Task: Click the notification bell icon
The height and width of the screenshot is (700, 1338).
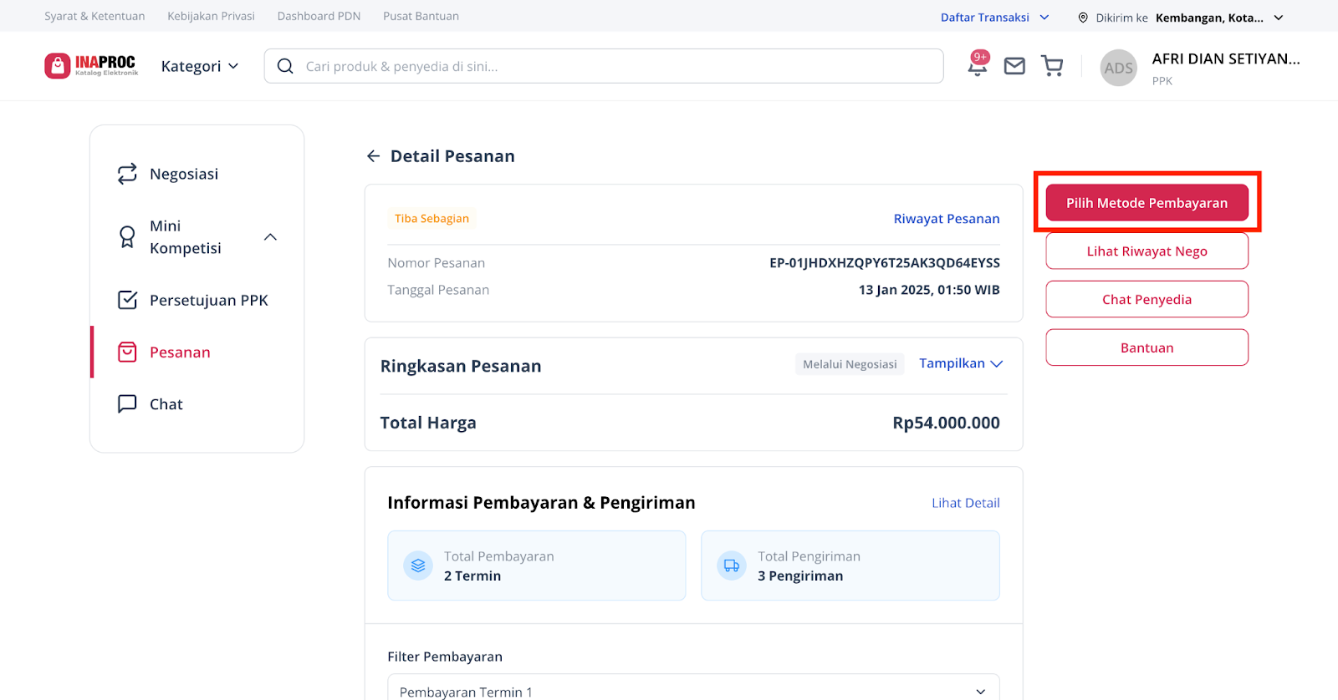Action: point(977,67)
